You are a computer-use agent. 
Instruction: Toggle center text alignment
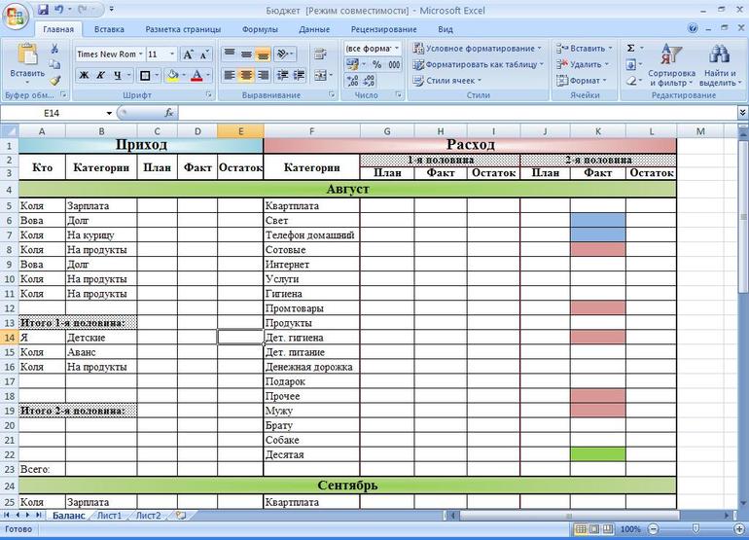[x=247, y=76]
